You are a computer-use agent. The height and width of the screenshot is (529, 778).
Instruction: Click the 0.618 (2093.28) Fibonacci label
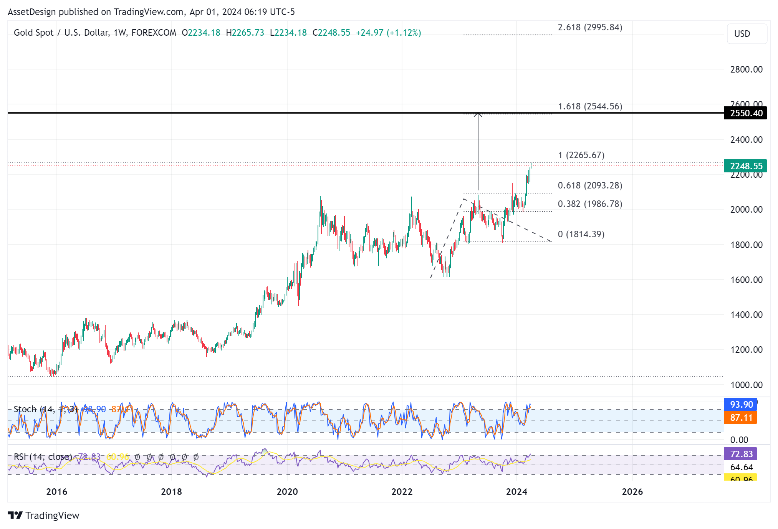[x=590, y=185]
